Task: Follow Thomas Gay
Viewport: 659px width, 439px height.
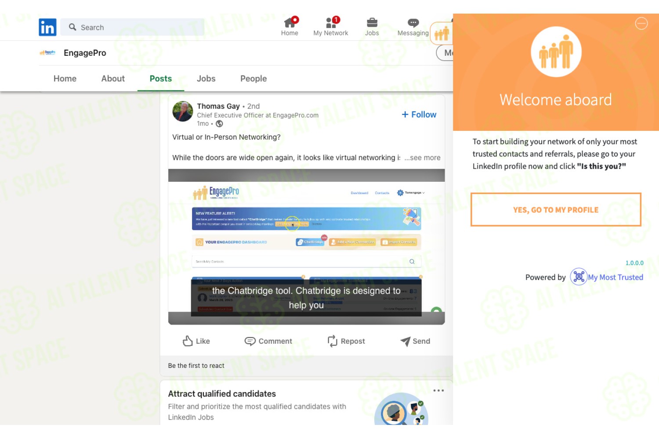Action: point(419,115)
